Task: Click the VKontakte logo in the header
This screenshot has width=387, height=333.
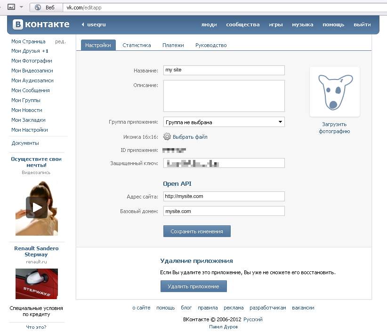Action: point(41,24)
